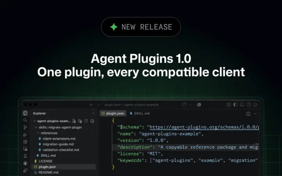Click the round half-filled icon in title bar
The width and height of the screenshot is (282, 176).
pyautogui.click(x=199, y=105)
